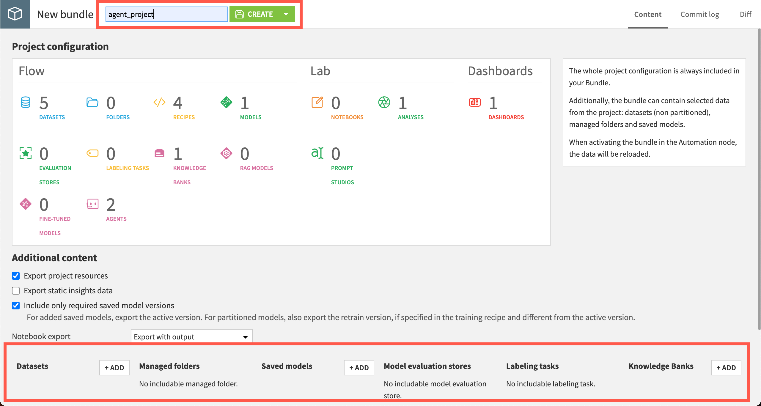The image size is (761, 406).
Task: Select the Dashboards icon
Action: 474,102
